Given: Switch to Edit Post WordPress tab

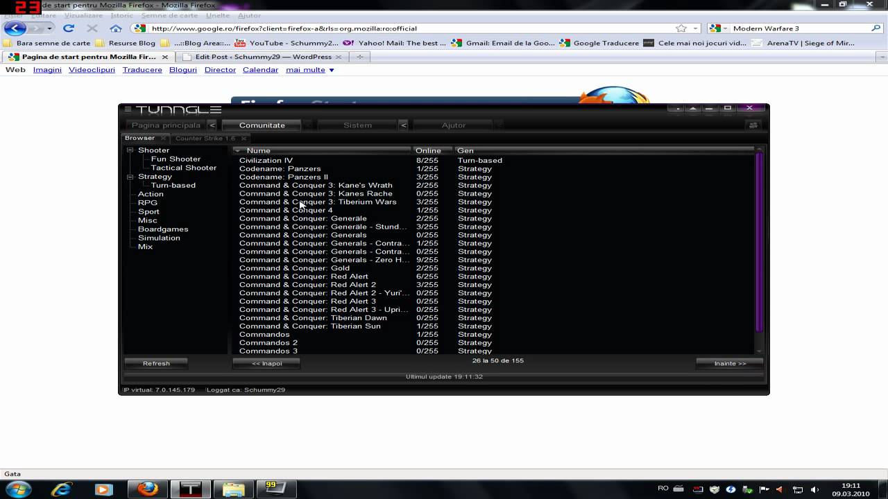Looking at the screenshot, I should 264,57.
